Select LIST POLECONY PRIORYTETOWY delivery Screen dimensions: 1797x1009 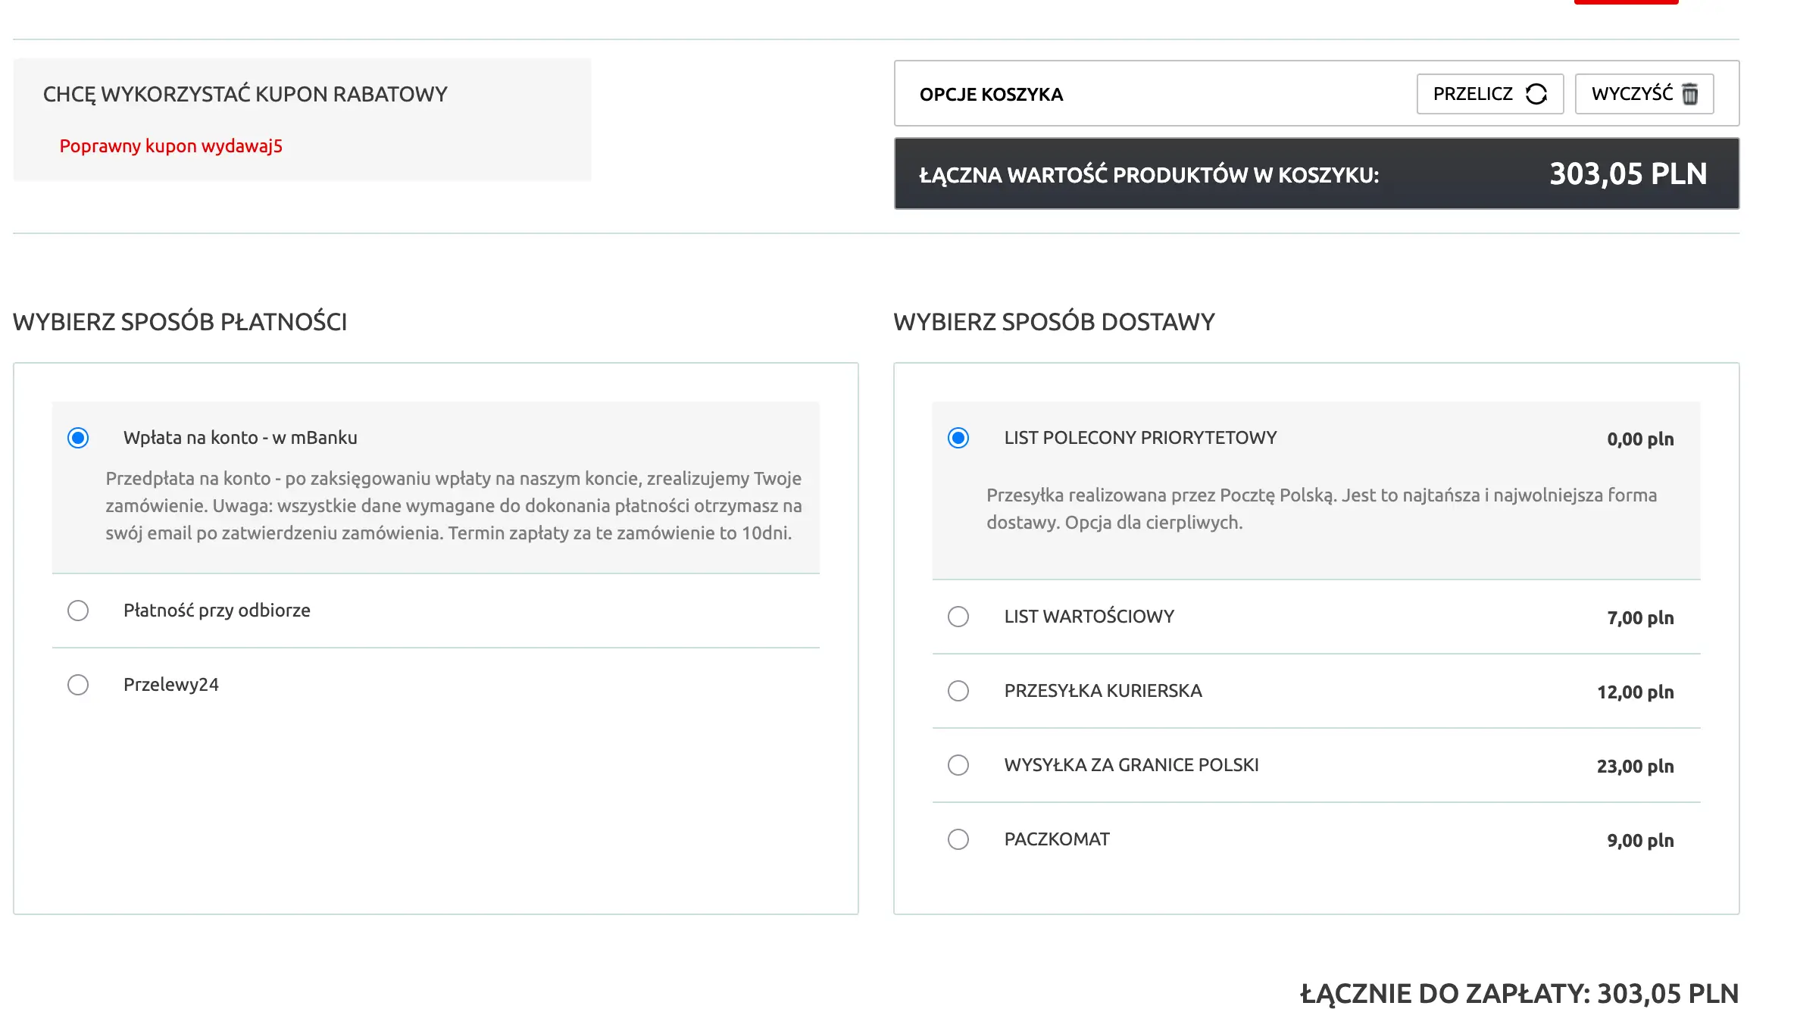(958, 438)
